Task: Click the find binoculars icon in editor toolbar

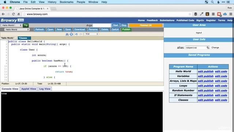Action: (67, 34)
